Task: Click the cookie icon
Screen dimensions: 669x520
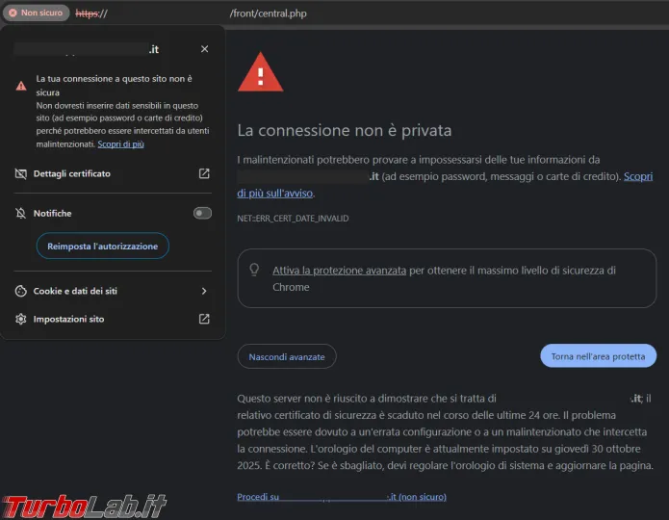Action: (x=20, y=291)
